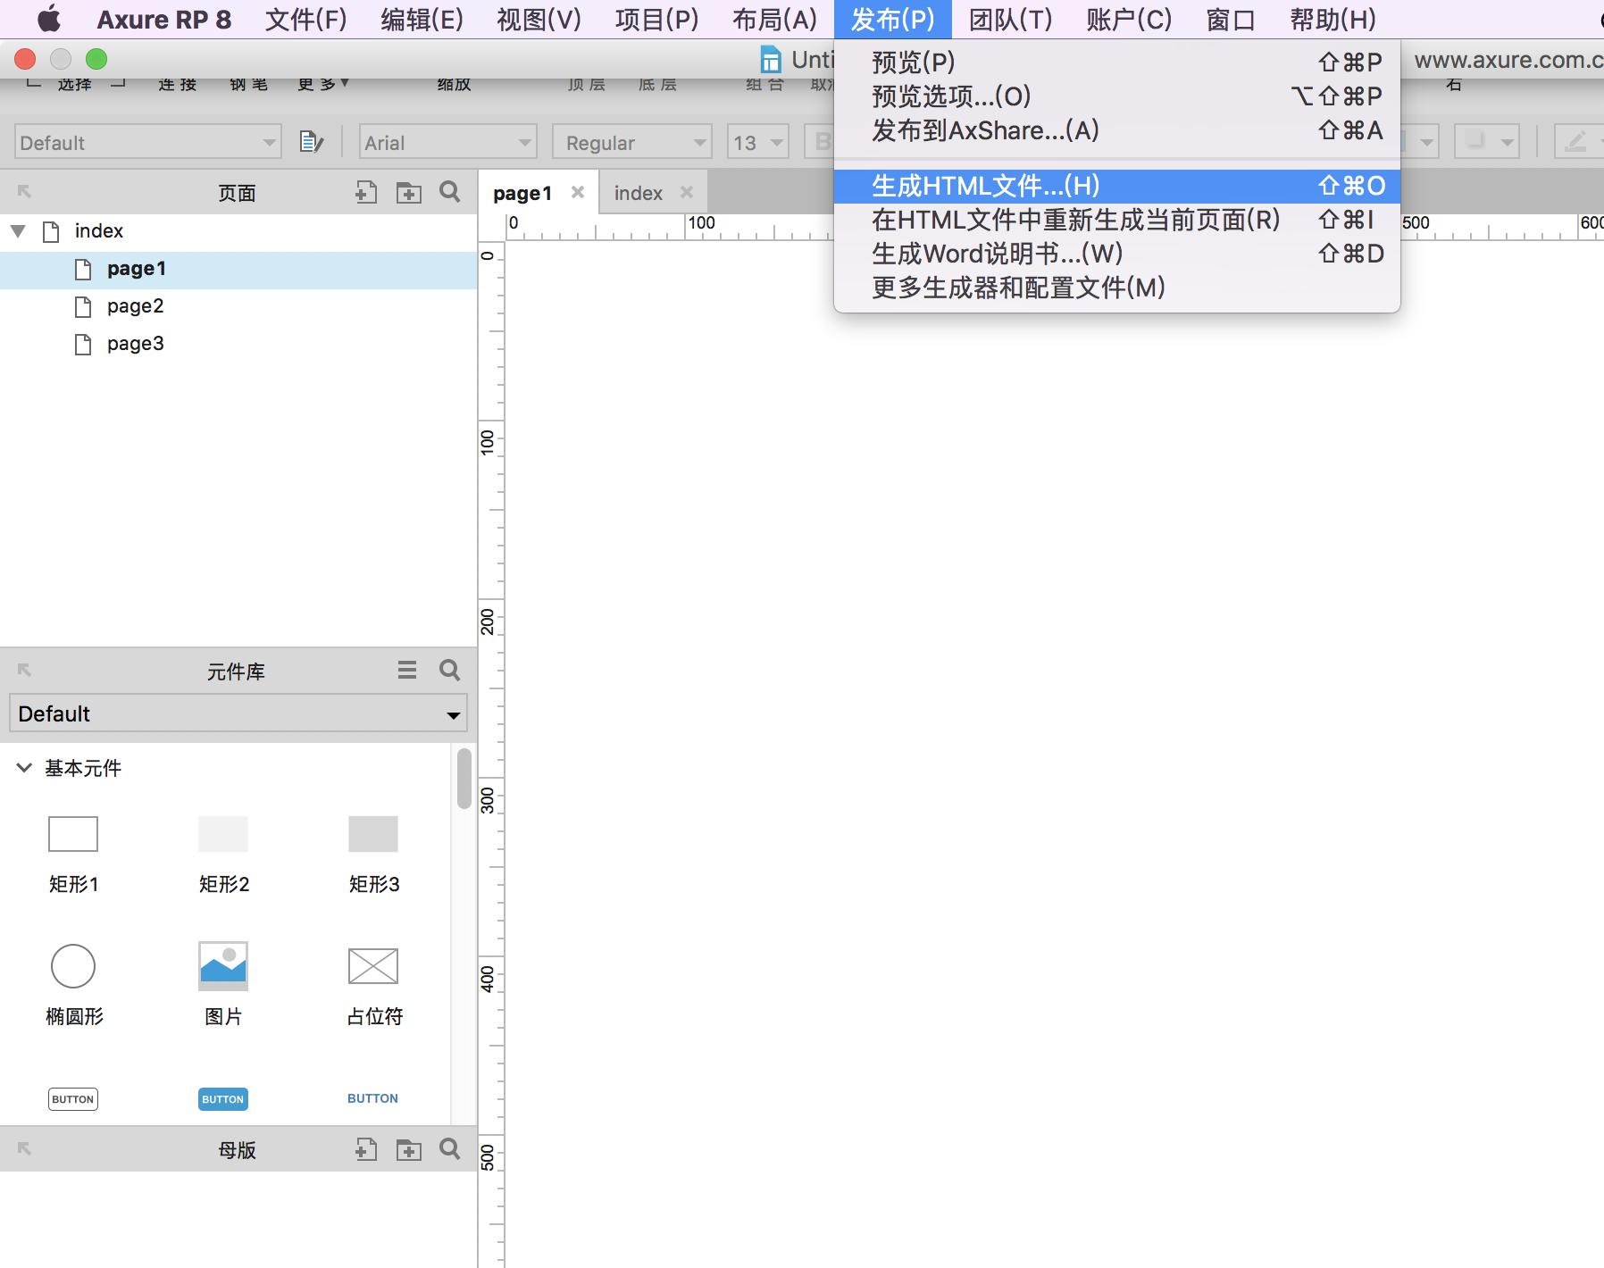Screen dimensions: 1604x1268
Task: Search masters with the magnifier icon
Action: (x=450, y=1149)
